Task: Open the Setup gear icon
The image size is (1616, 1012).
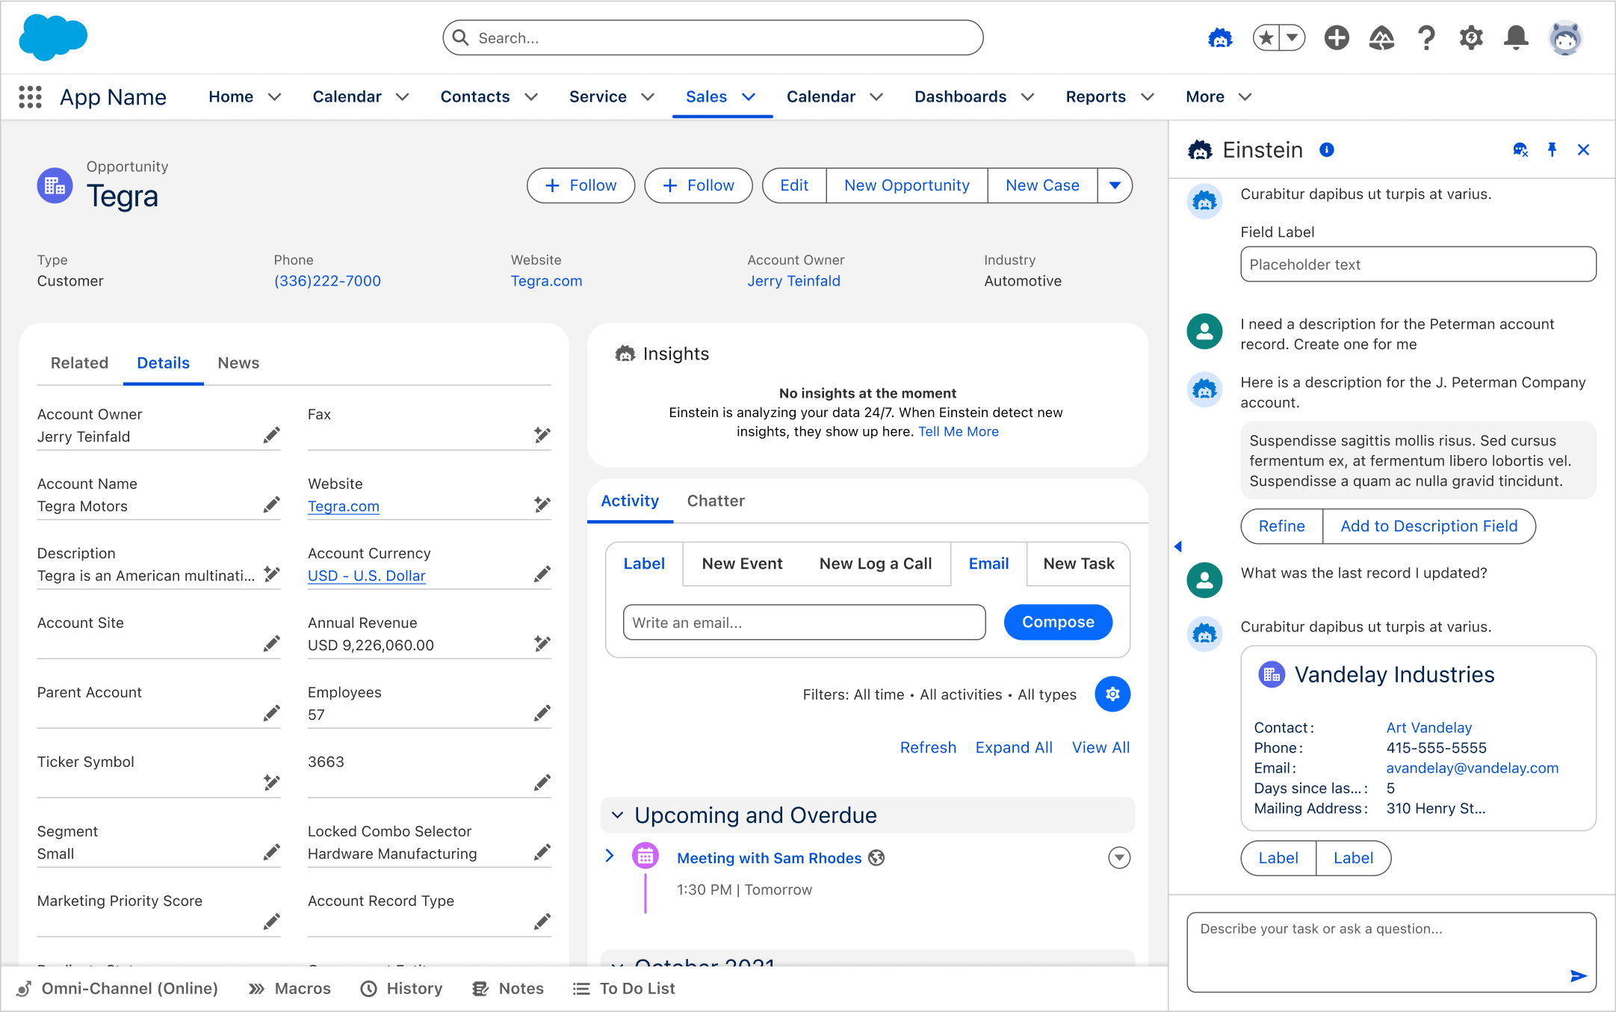Action: click(x=1471, y=37)
